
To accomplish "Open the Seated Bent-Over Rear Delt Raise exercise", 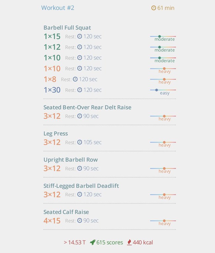I will 87,107.
